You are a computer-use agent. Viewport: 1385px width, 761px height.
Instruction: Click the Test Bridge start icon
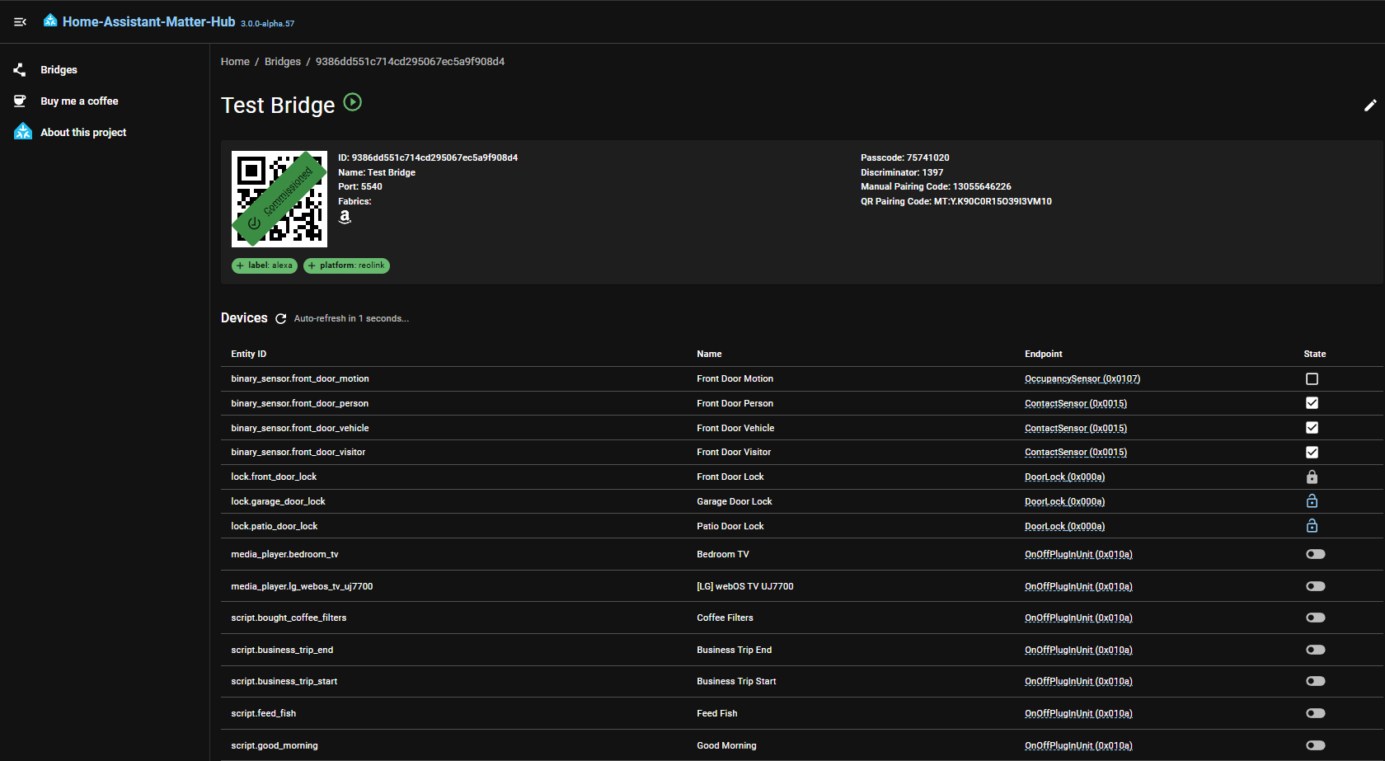pos(353,102)
